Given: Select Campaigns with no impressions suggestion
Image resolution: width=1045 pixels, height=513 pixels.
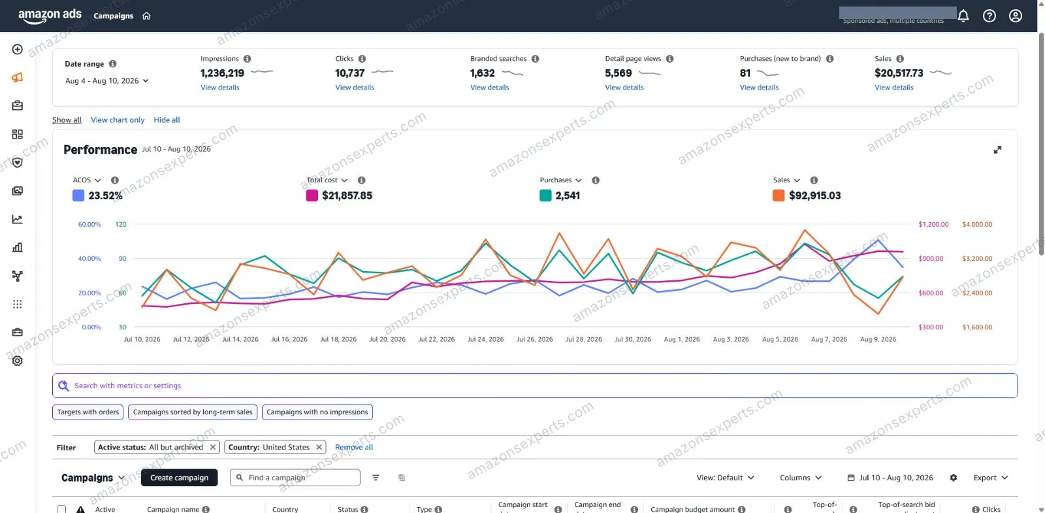Looking at the screenshot, I should [317, 412].
